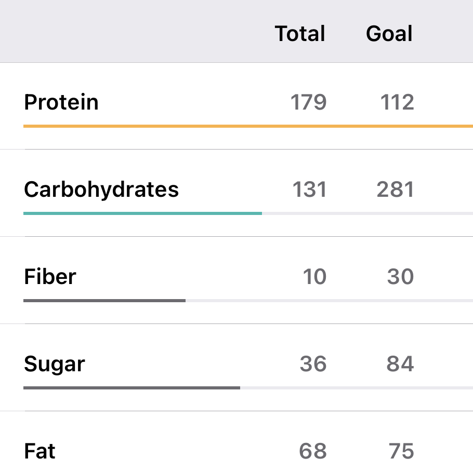Click the Carbohydrates goal value 281

click(396, 190)
